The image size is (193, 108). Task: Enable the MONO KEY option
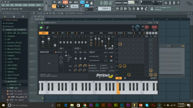coord(93,68)
